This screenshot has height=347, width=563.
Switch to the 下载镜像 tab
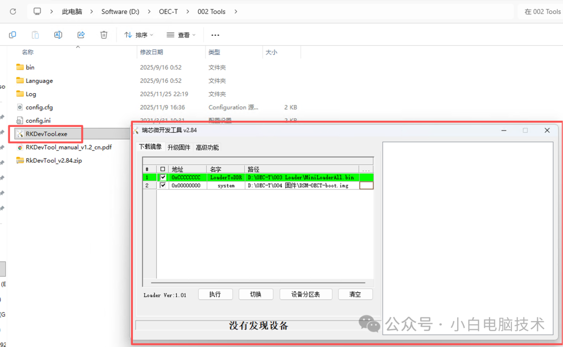(151, 147)
